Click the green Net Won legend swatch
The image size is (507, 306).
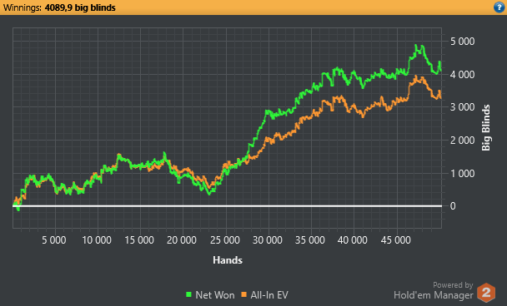tap(188, 294)
